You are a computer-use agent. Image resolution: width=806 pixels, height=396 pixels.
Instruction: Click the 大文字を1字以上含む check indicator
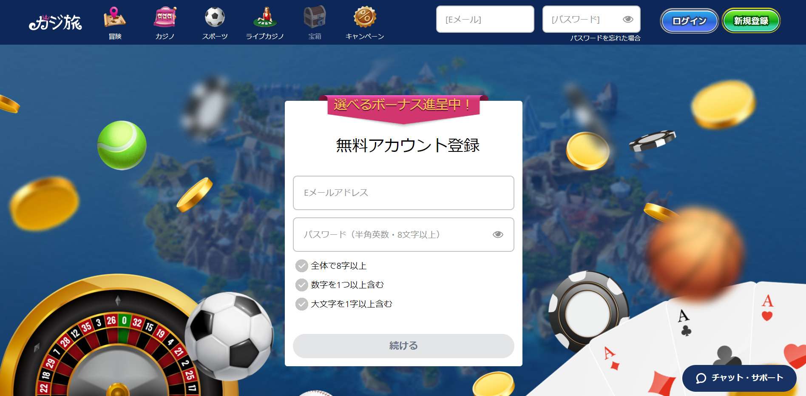click(302, 304)
